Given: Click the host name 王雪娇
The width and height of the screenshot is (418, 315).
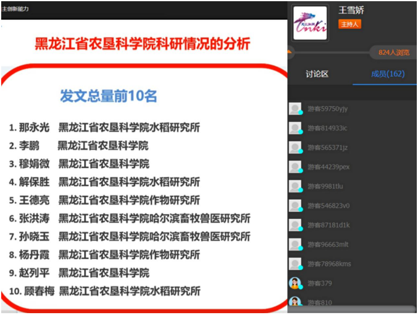Looking at the screenshot, I should [x=351, y=10].
